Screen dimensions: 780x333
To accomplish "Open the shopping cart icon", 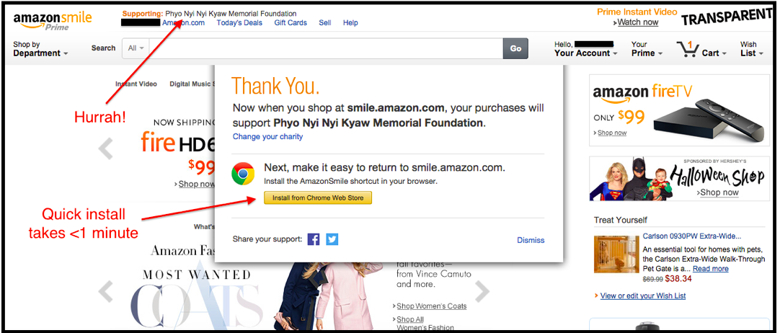I will pos(688,49).
